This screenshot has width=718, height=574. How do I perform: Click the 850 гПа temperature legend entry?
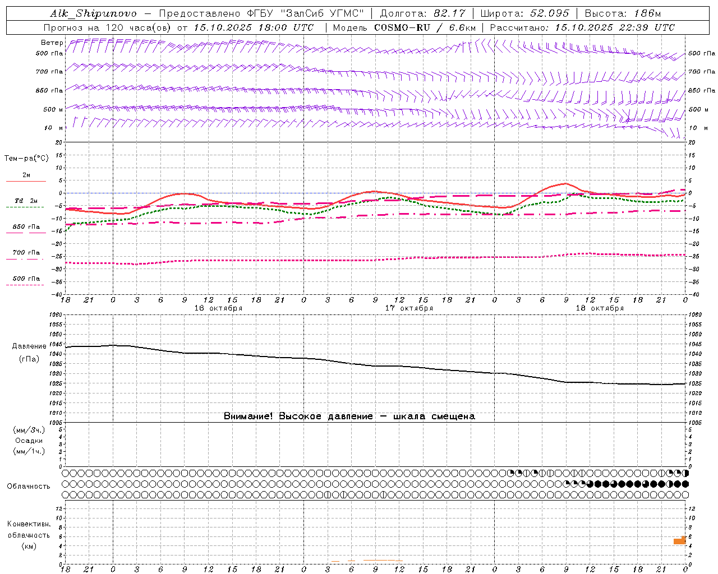click(26, 226)
